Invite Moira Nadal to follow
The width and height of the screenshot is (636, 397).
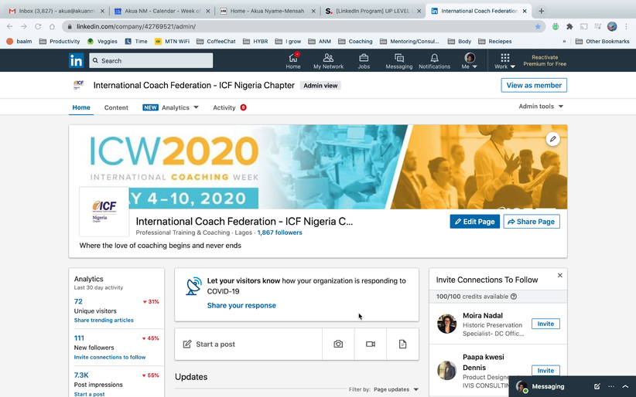(545, 324)
